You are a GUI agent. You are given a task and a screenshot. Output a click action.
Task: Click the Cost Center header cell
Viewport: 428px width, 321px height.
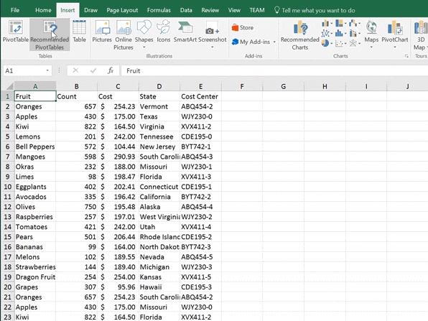tap(200, 96)
